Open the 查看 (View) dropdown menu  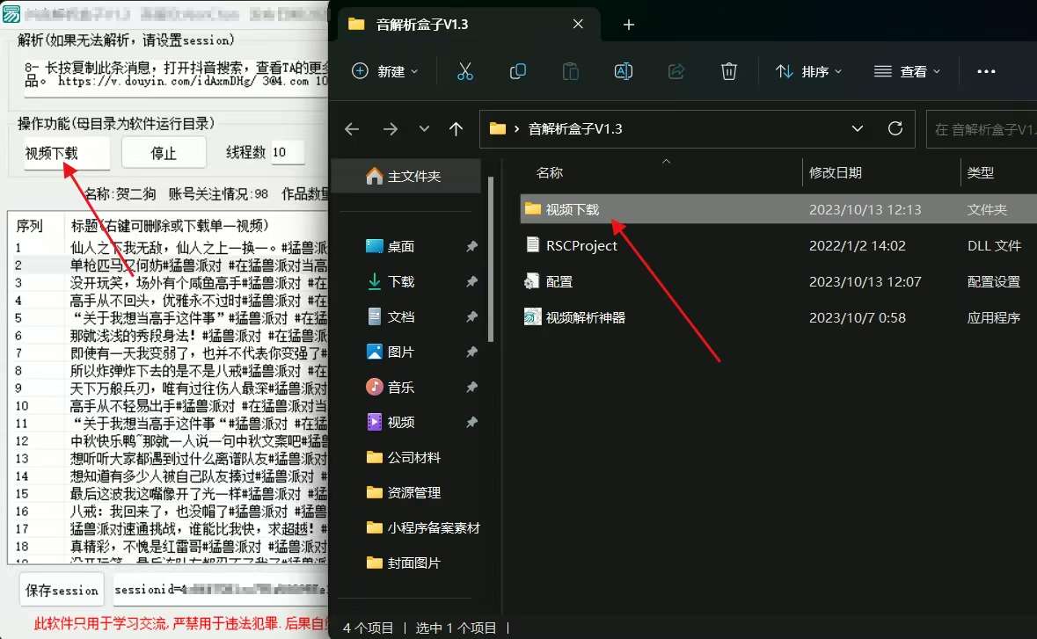tap(908, 72)
